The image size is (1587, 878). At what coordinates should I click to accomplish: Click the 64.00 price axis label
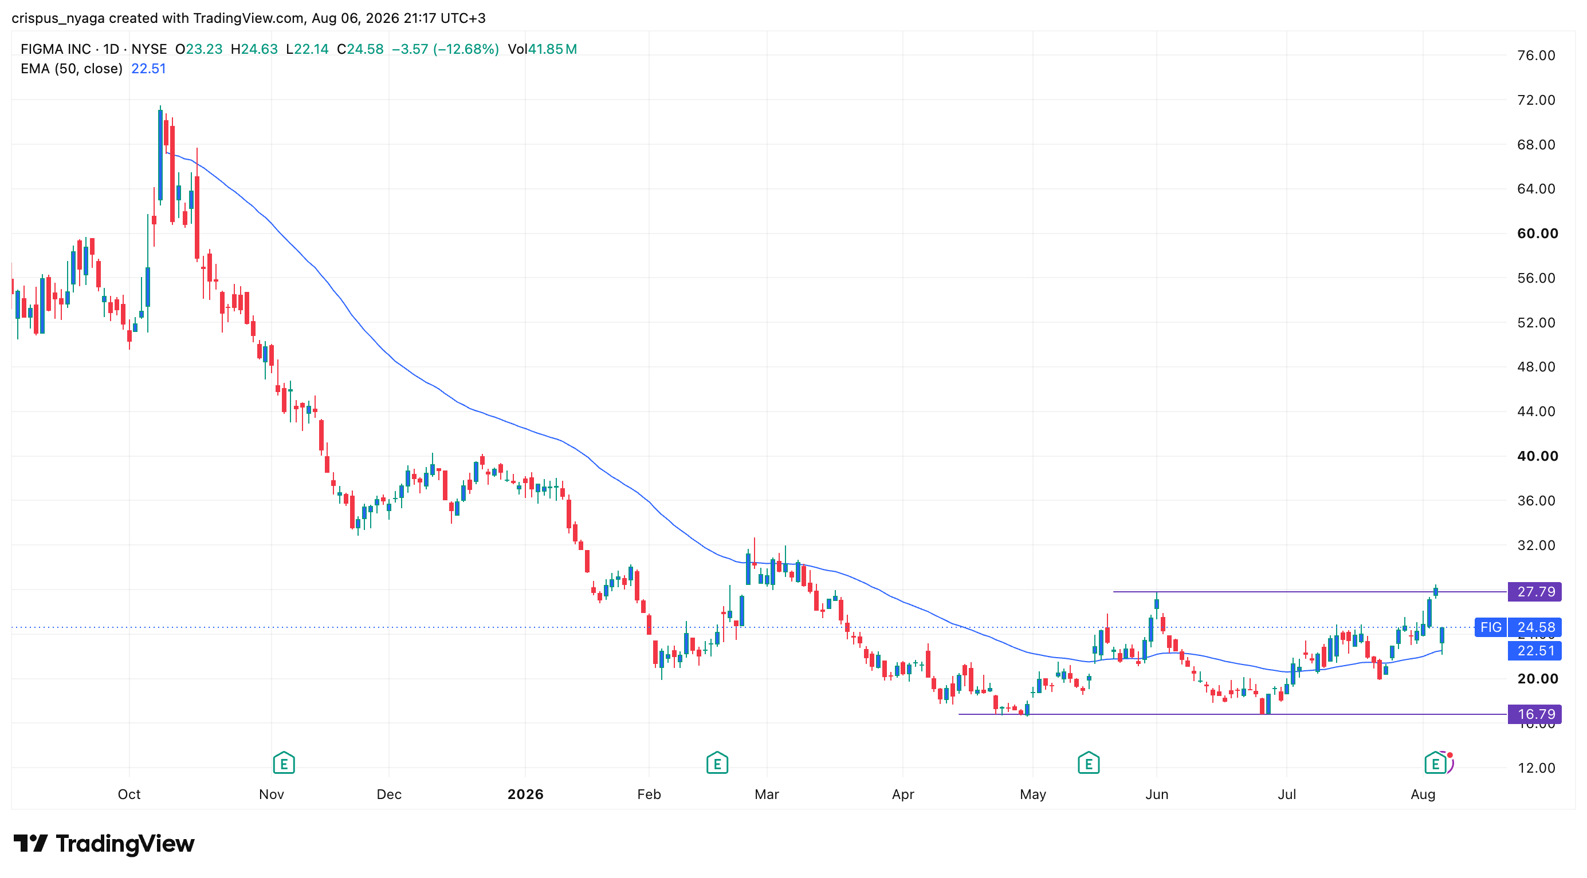tap(1536, 189)
